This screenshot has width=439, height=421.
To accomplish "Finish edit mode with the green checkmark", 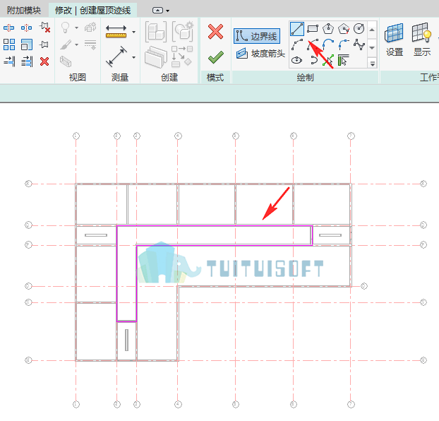I will tap(216, 57).
